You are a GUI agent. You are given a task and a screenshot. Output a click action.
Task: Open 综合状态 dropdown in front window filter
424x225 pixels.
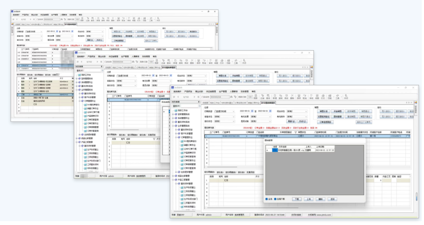coord(297,111)
